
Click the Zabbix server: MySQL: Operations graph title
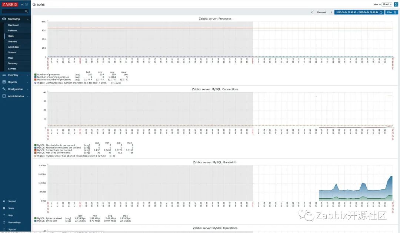coord(215,228)
